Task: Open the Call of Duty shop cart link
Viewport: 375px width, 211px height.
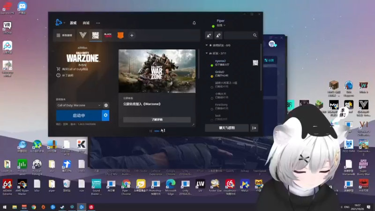Action: [x=73, y=69]
